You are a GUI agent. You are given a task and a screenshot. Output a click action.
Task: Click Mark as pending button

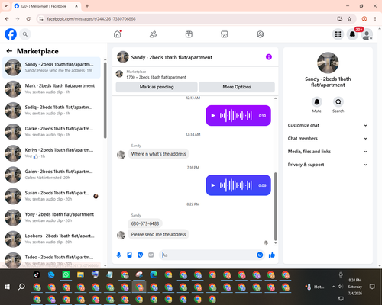pos(157,87)
